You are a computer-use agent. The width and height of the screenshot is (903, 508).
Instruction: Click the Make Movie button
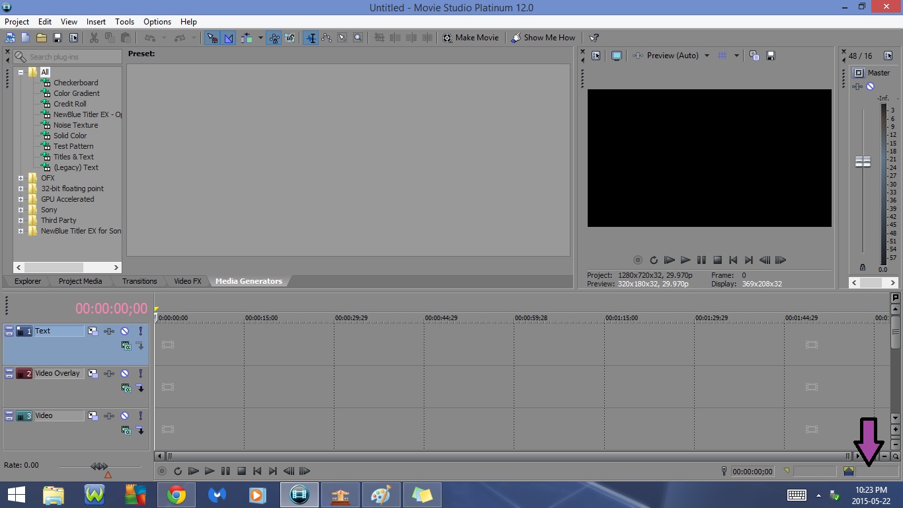pos(470,38)
